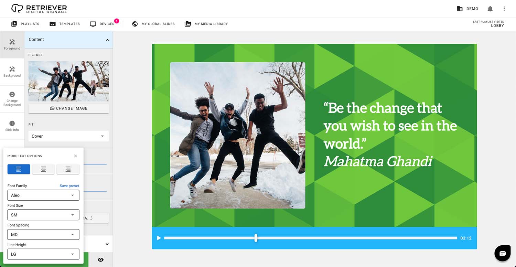Align text center

click(43, 169)
